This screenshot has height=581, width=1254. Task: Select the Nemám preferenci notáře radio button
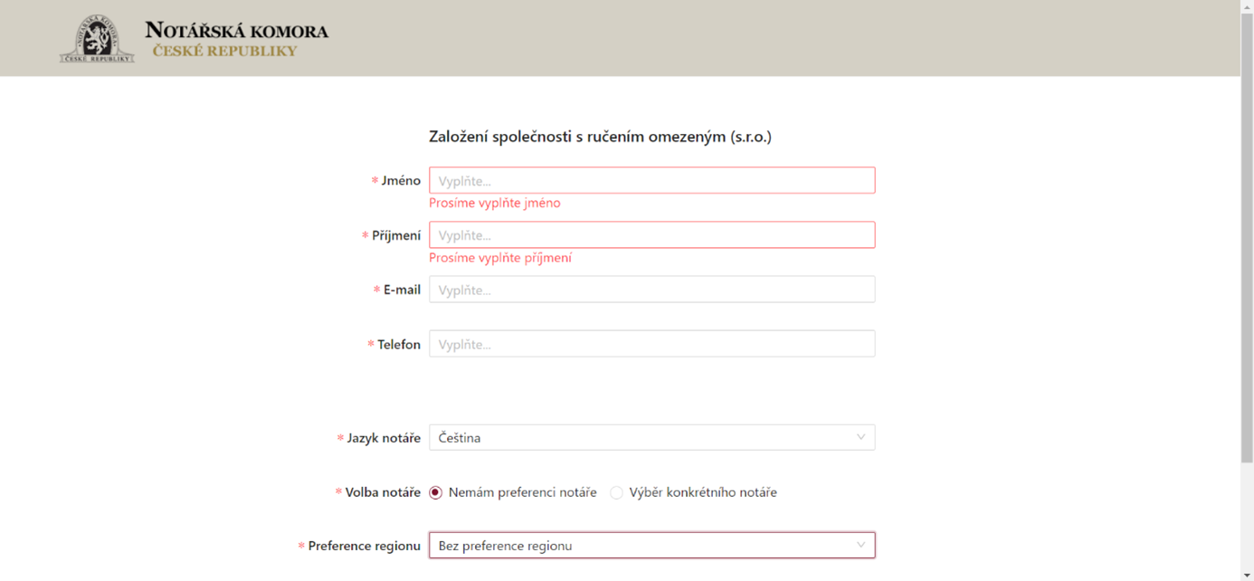pyautogui.click(x=435, y=492)
